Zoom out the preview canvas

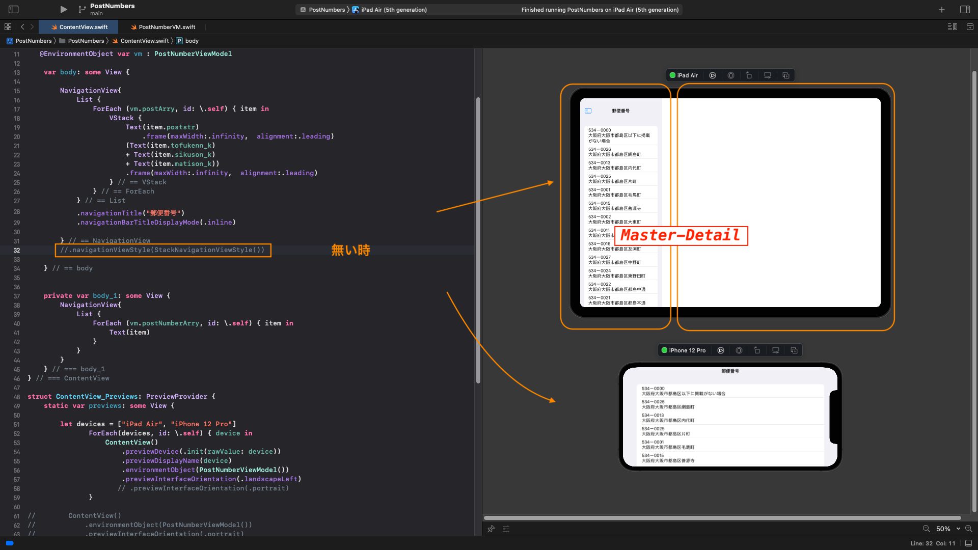[927, 529]
